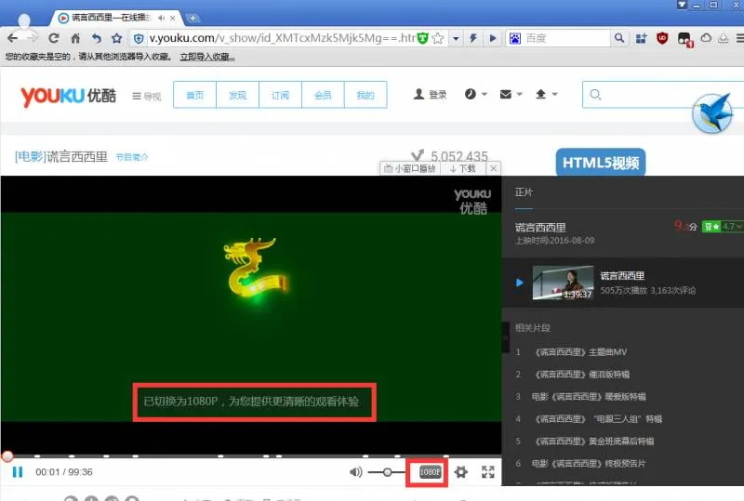744x501 pixels.
Task: Mute video with the speaker icon
Action: (x=355, y=472)
